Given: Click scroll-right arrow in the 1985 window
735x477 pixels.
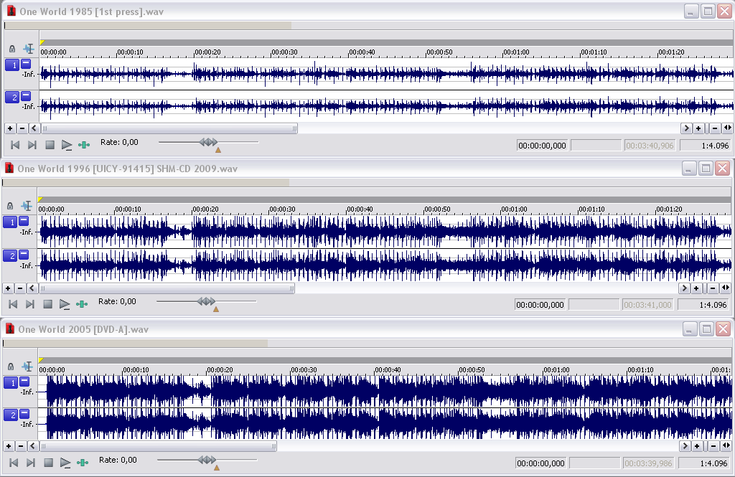Looking at the screenshot, I should click(x=686, y=128).
